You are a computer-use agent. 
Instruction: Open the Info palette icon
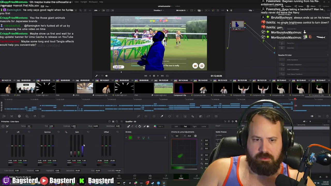pos(327,116)
